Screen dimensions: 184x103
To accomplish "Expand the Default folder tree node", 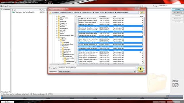I will point(59,39).
